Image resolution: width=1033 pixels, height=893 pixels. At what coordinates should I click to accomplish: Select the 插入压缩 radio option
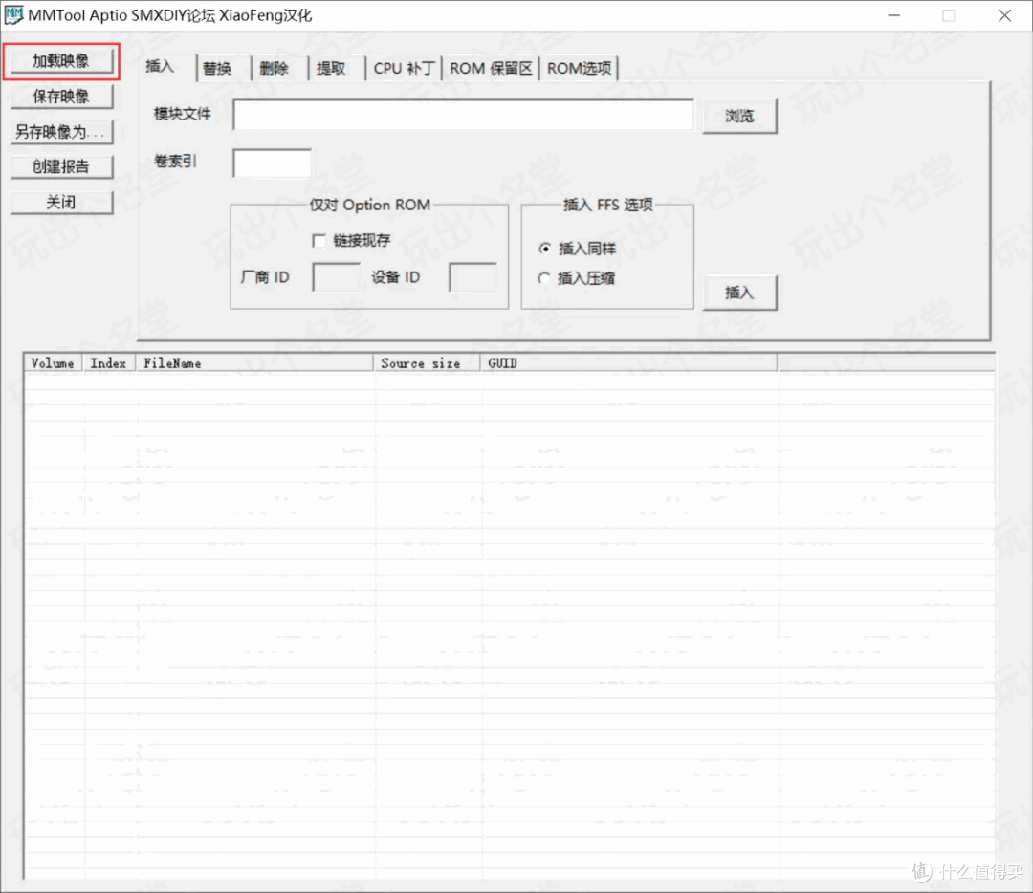[x=544, y=278]
